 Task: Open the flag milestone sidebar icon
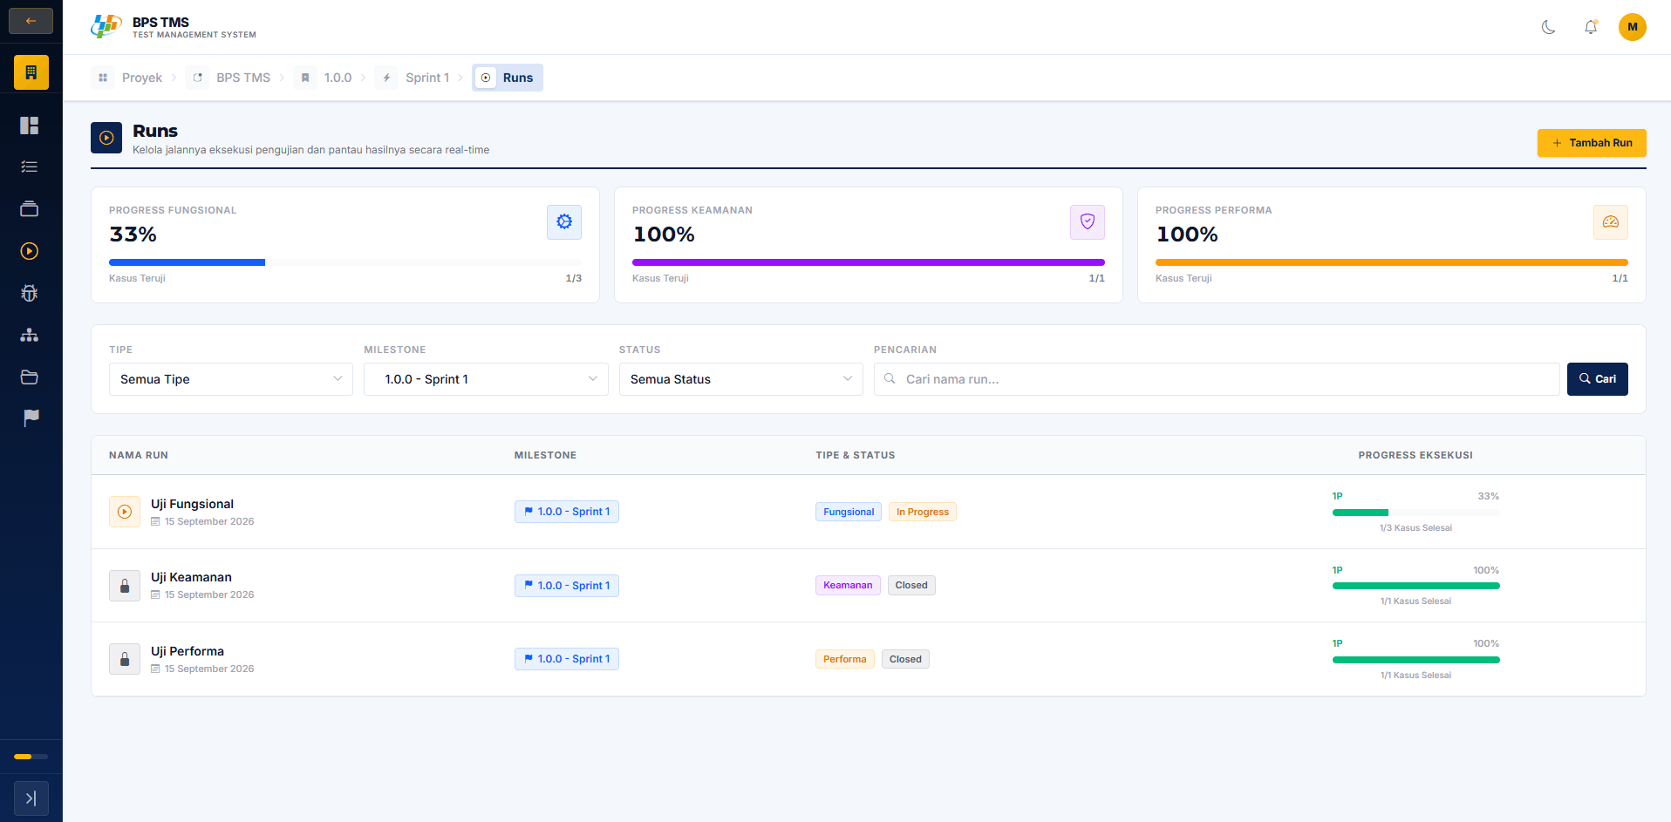[31, 418]
